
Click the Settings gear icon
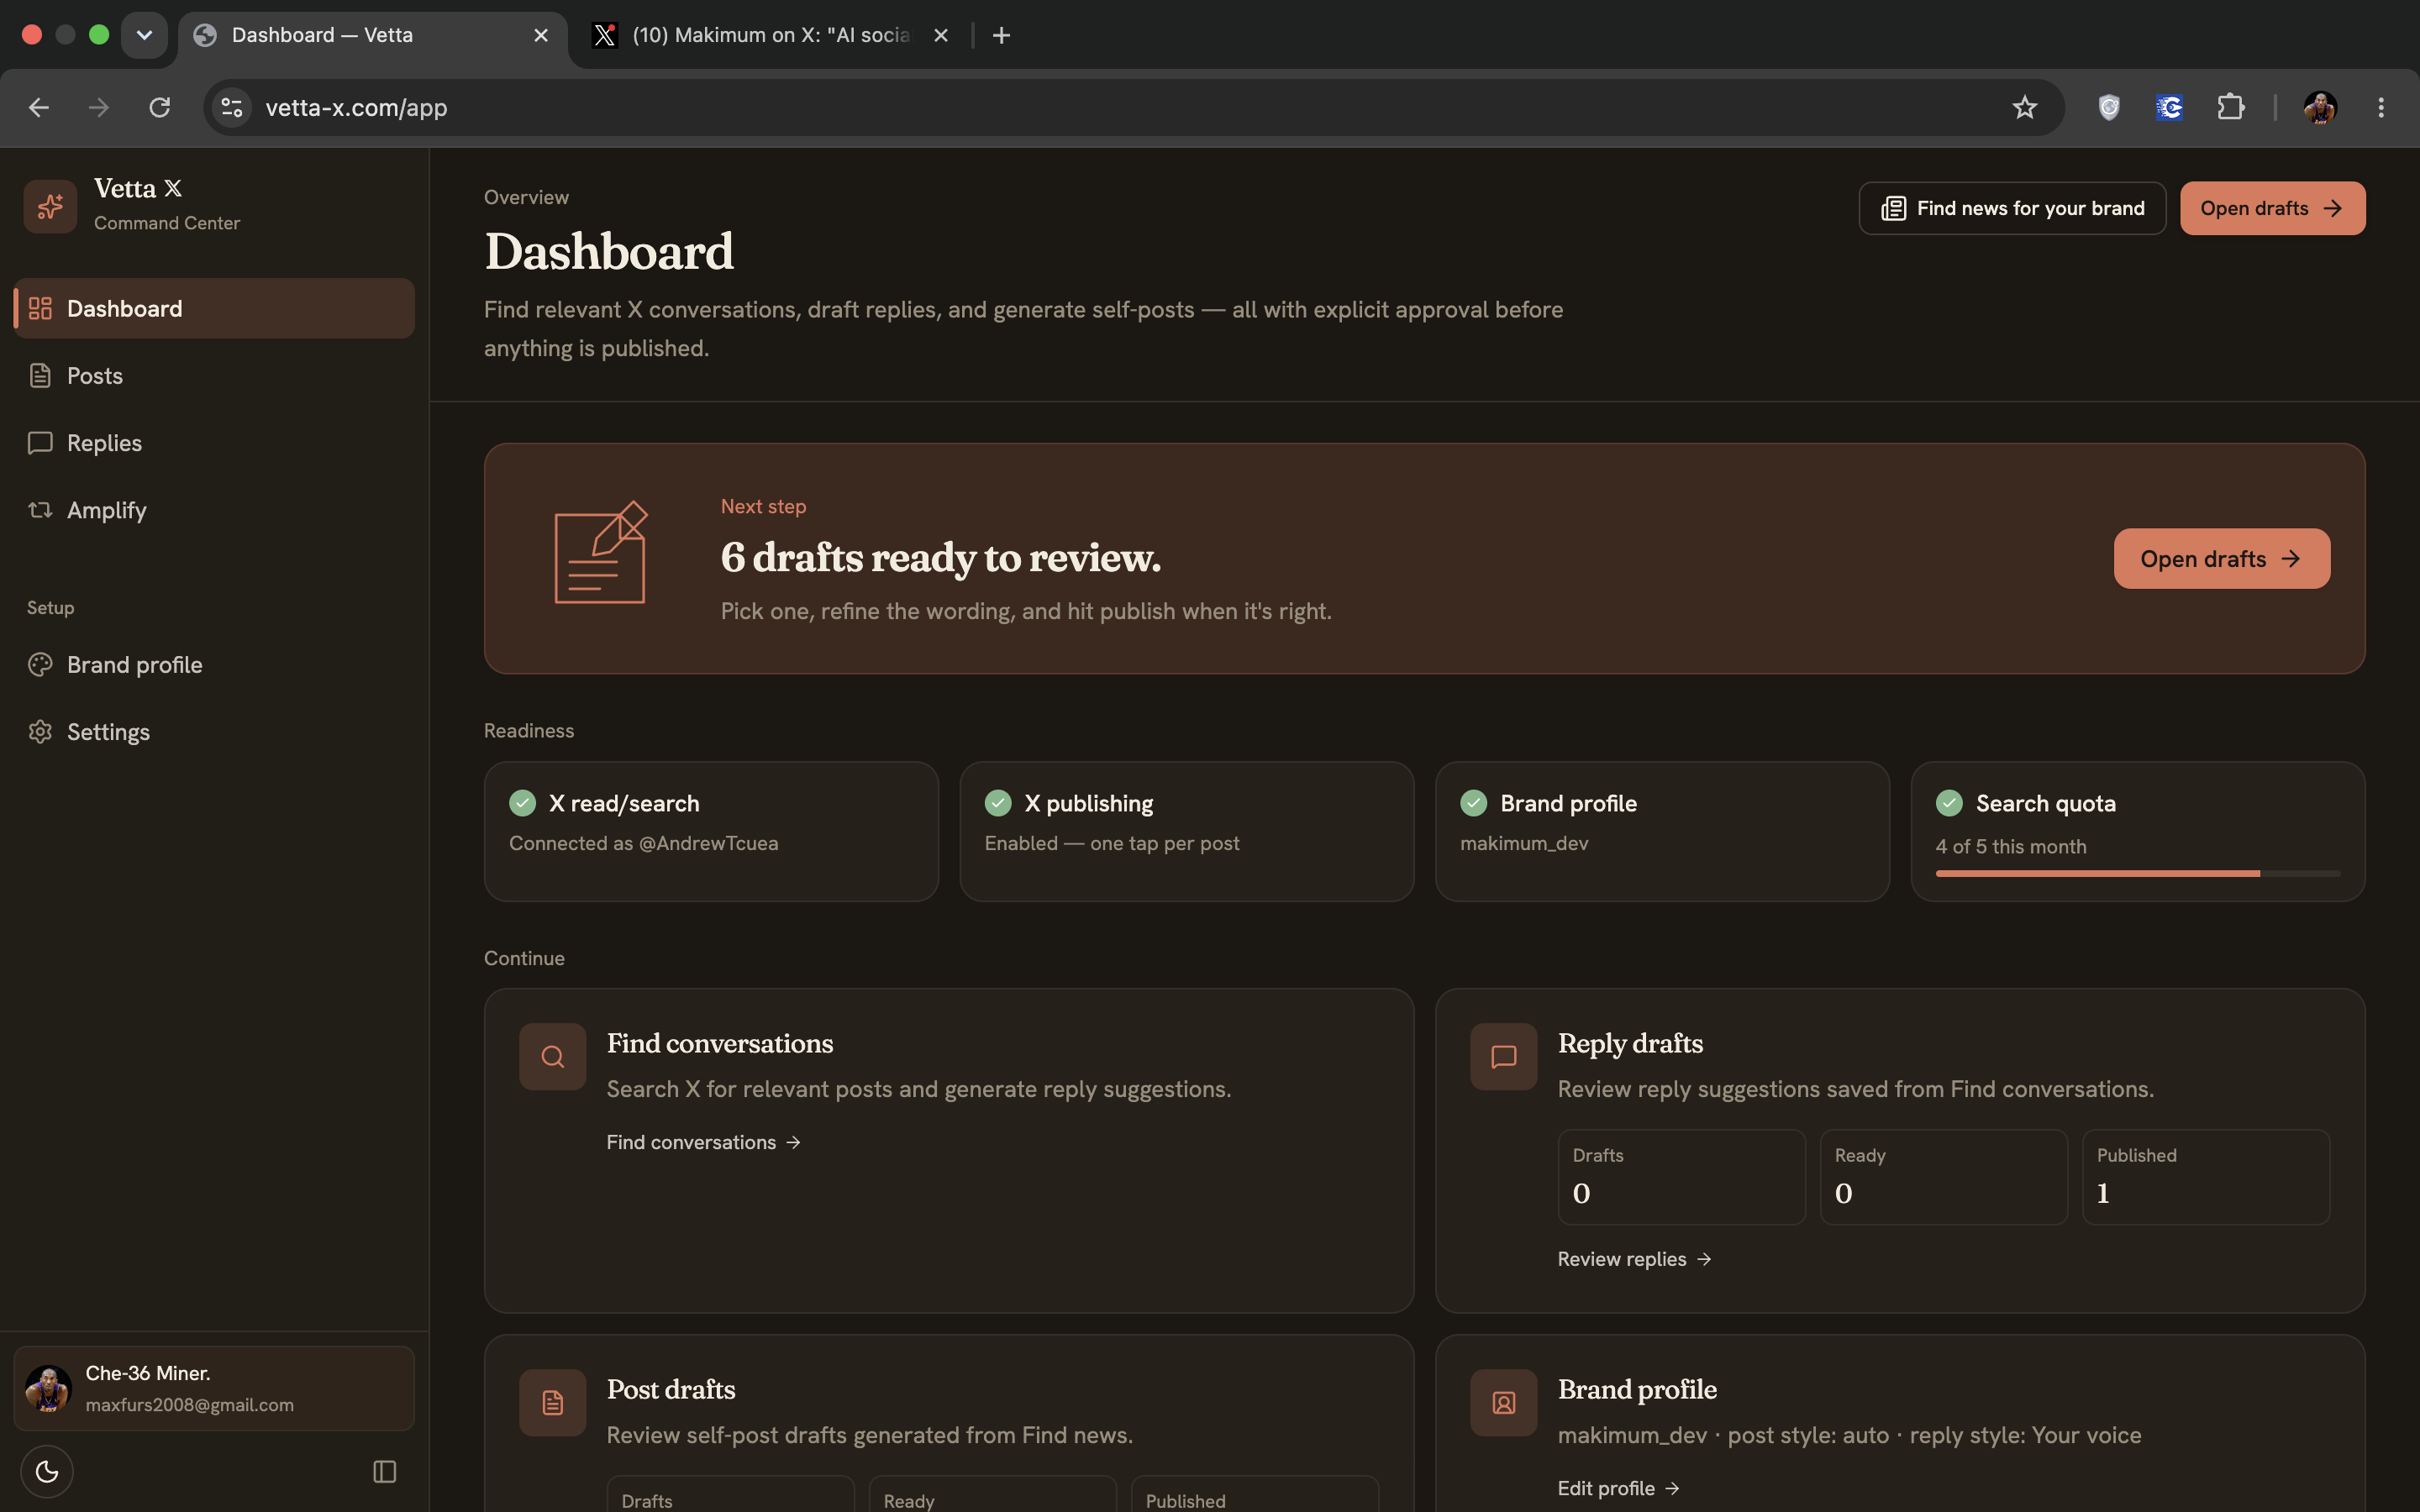pos(40,732)
